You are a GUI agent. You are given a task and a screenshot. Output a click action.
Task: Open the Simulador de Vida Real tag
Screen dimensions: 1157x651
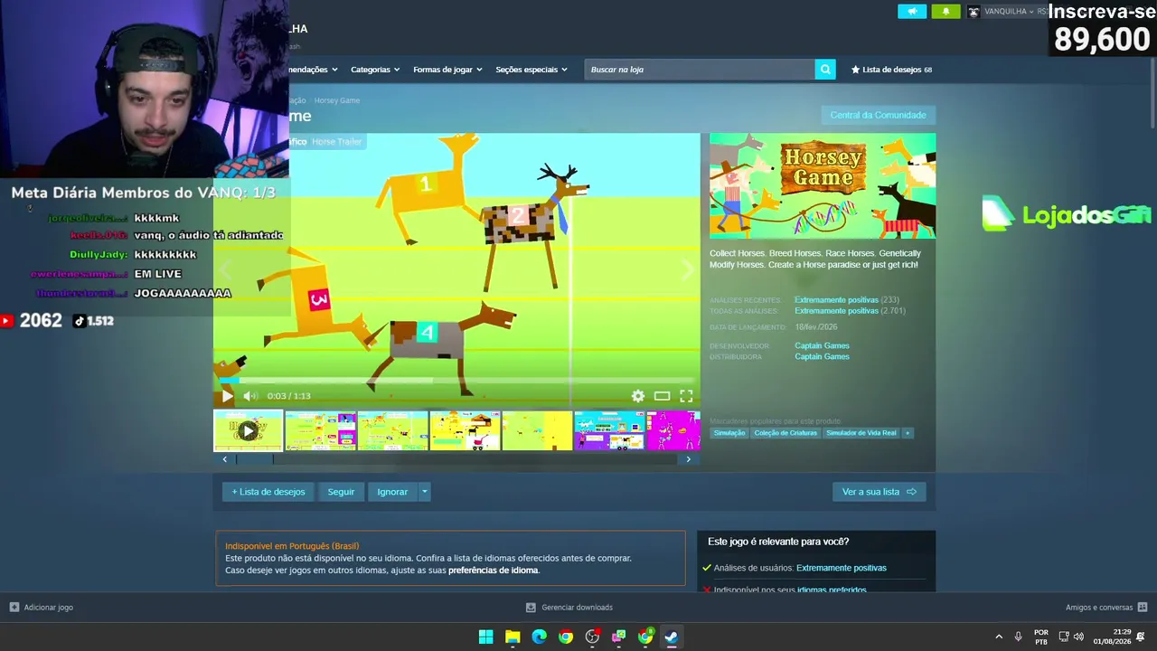(x=861, y=433)
